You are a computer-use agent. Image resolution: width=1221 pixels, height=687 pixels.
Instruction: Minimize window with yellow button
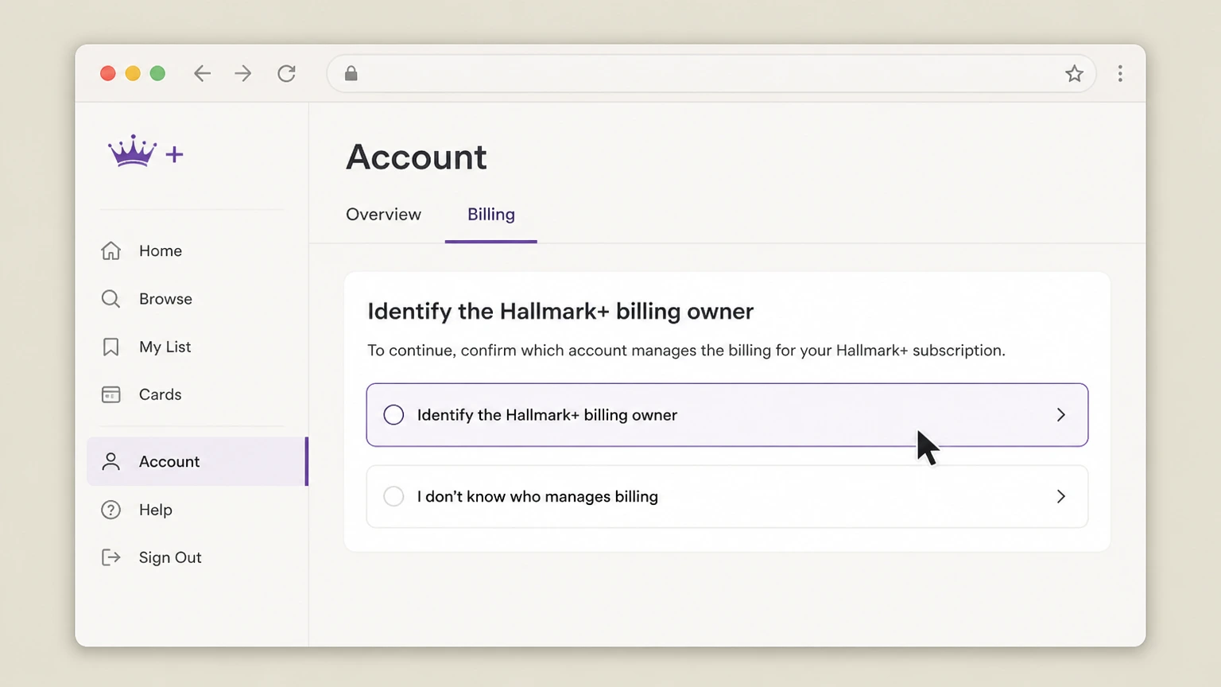133,74
